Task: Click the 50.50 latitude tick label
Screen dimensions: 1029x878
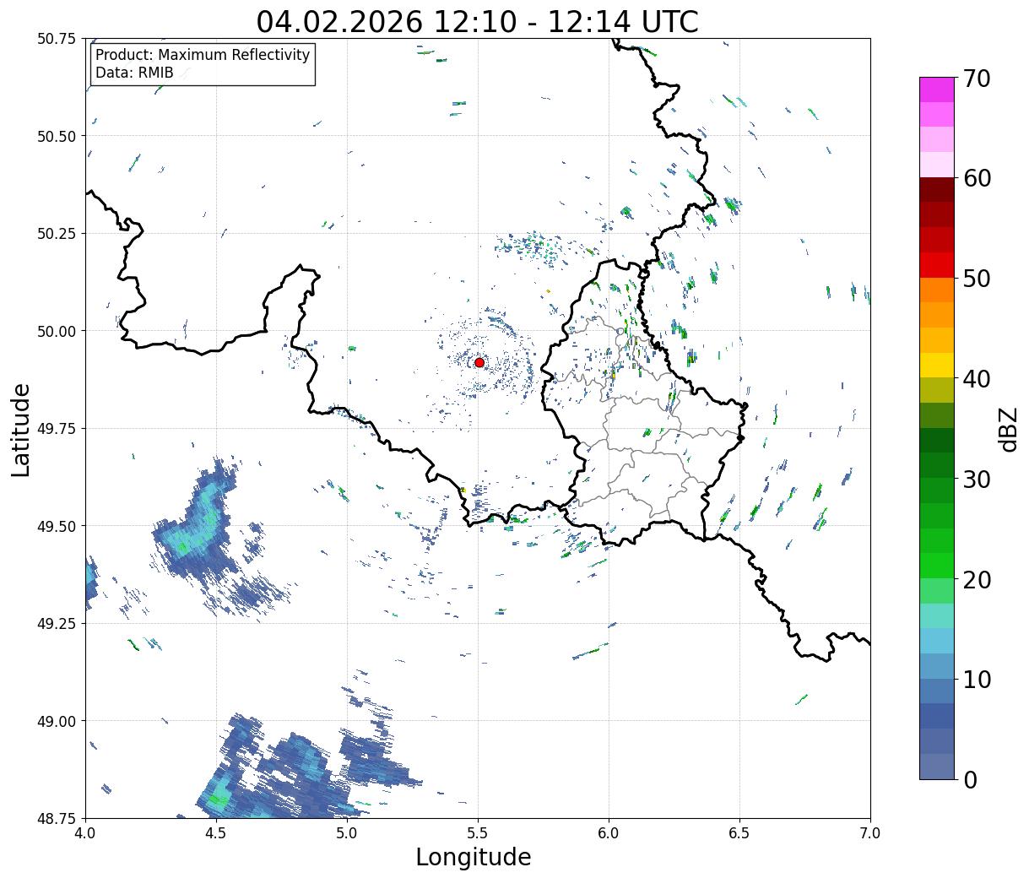Action: (x=57, y=136)
